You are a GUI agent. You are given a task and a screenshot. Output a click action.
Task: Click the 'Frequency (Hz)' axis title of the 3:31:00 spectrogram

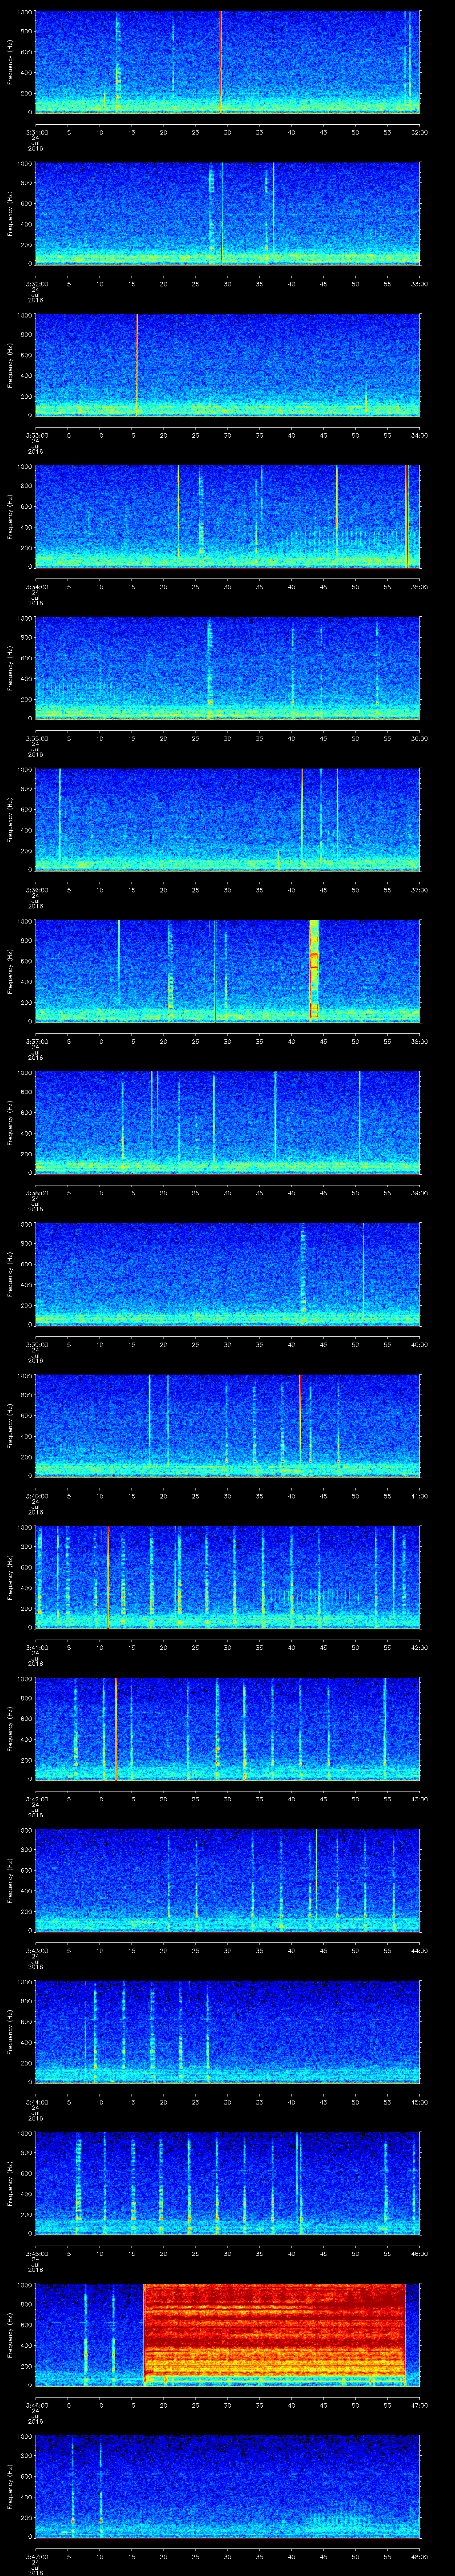[x=10, y=62]
